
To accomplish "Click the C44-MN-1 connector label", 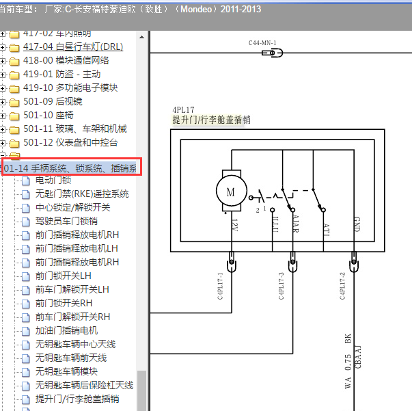I will pyautogui.click(x=262, y=43).
